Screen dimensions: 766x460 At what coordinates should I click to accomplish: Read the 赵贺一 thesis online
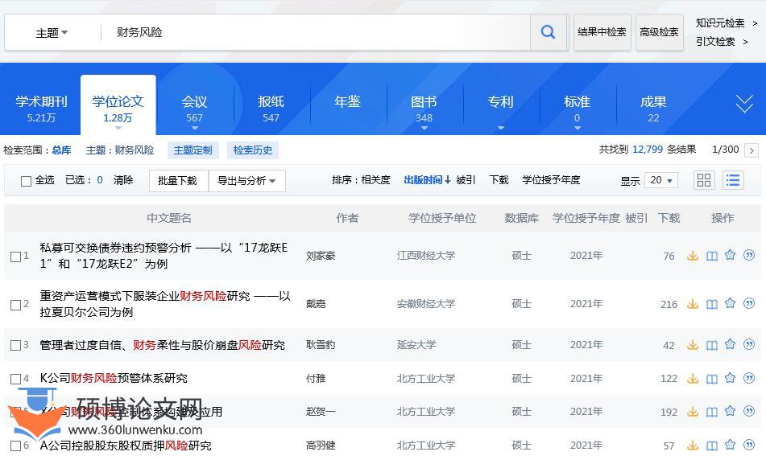(x=712, y=412)
